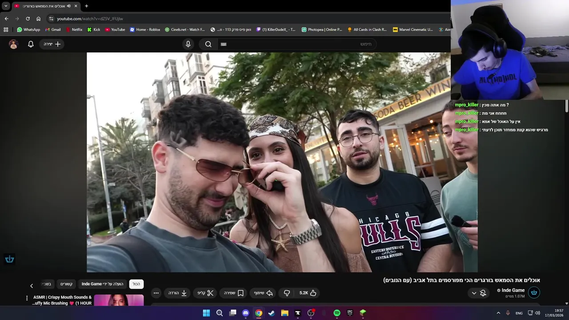The width and height of the screenshot is (569, 320).
Task: Open the Netflix bookmark
Action: (74, 30)
